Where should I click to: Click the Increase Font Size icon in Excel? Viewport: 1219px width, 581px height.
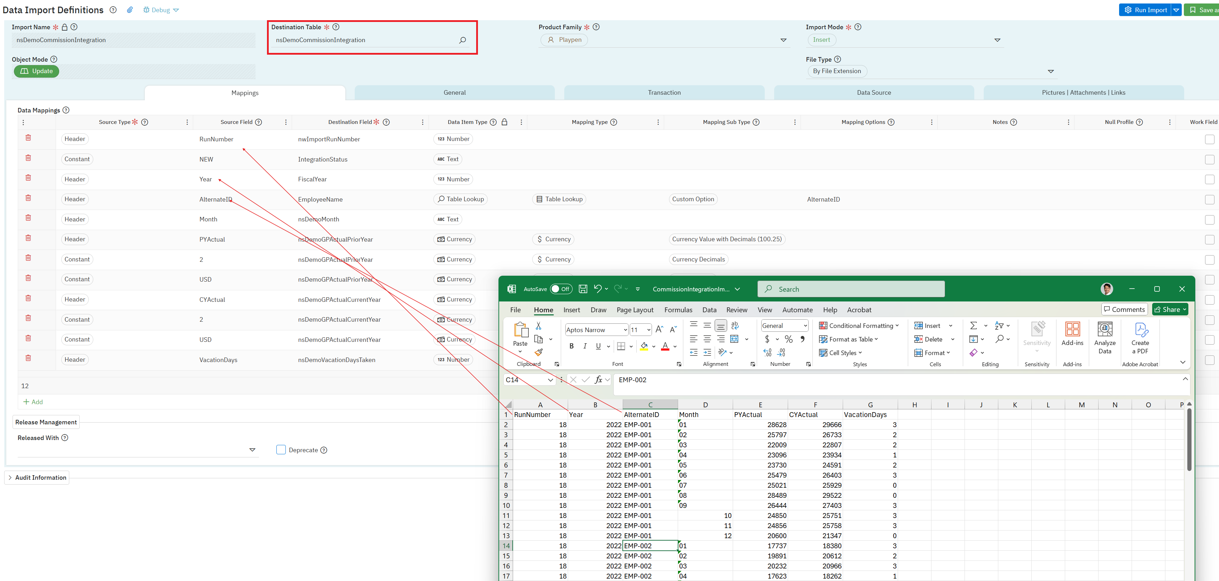pyautogui.click(x=659, y=329)
